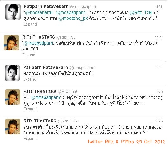This screenshot has height=147, width=168.
Task: Click Patiparn's avatar in the third tweet
Action: pos(12,73)
